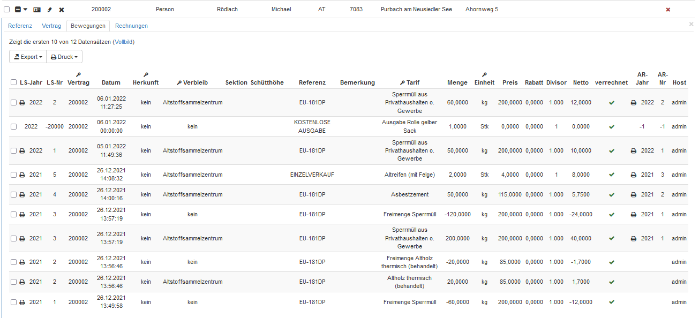The height and width of the screenshot is (318, 699).
Task: Print delivery note for Freimenge Sperrmüll -60,0000 row
Action: click(x=22, y=302)
